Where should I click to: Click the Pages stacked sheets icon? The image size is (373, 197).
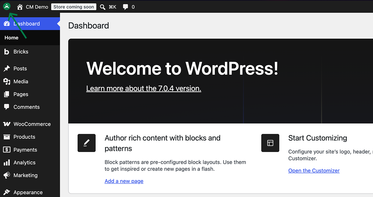[x=7, y=94]
